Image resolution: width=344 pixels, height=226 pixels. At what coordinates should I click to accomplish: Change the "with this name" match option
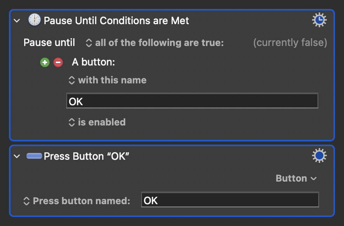[108, 80]
